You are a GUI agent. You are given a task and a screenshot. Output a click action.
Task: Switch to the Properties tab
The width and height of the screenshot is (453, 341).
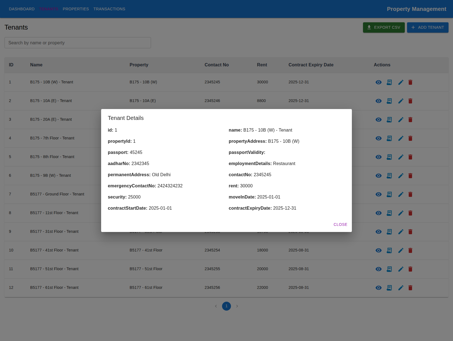click(76, 9)
